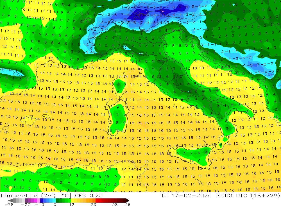Click the '-10' legend tick label
Image resolution: width=281 pixels, height=206 pixels.
[x=39, y=204]
